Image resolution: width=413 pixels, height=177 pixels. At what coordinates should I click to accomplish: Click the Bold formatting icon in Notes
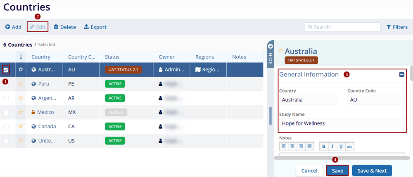(x=324, y=146)
